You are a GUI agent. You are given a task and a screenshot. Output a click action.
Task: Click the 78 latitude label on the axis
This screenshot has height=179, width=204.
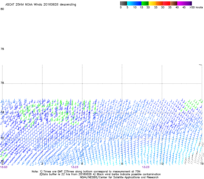(x=2, y=49)
